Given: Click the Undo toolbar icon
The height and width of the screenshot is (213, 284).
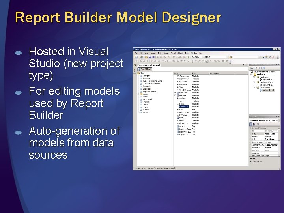Looking at the screenshot, I should [x=169, y=57].
